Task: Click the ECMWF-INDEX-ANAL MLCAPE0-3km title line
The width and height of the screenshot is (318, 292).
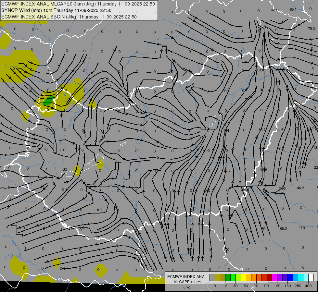Action: [x=78, y=4]
